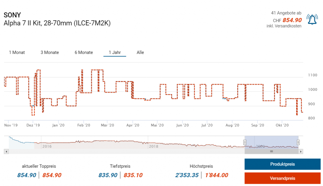This screenshot has width=323, height=186.
Task: Switch to the 3 Monate range
Action: (x=50, y=52)
